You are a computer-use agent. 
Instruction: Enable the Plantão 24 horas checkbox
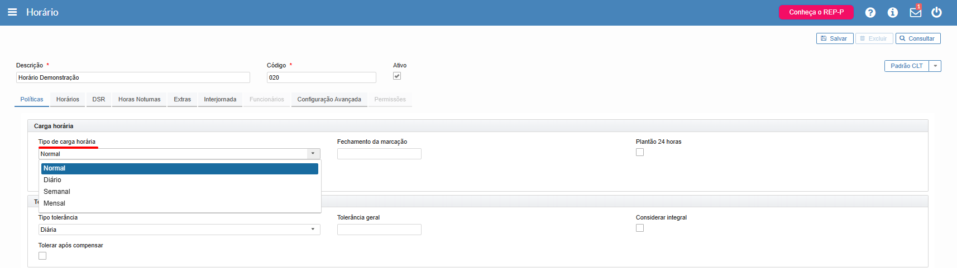coord(640,152)
